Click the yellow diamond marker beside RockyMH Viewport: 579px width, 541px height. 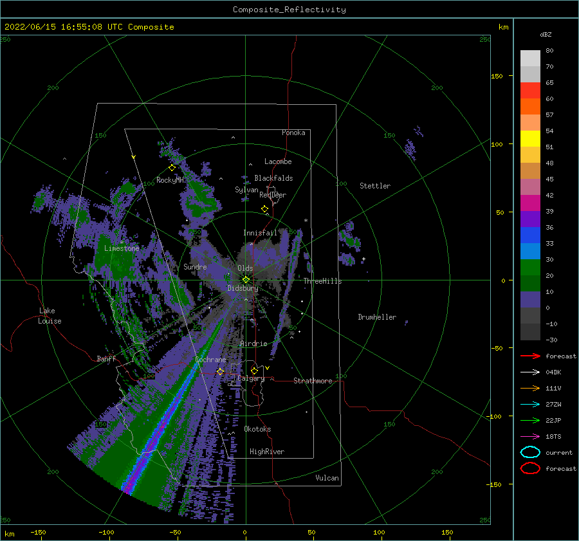point(172,168)
